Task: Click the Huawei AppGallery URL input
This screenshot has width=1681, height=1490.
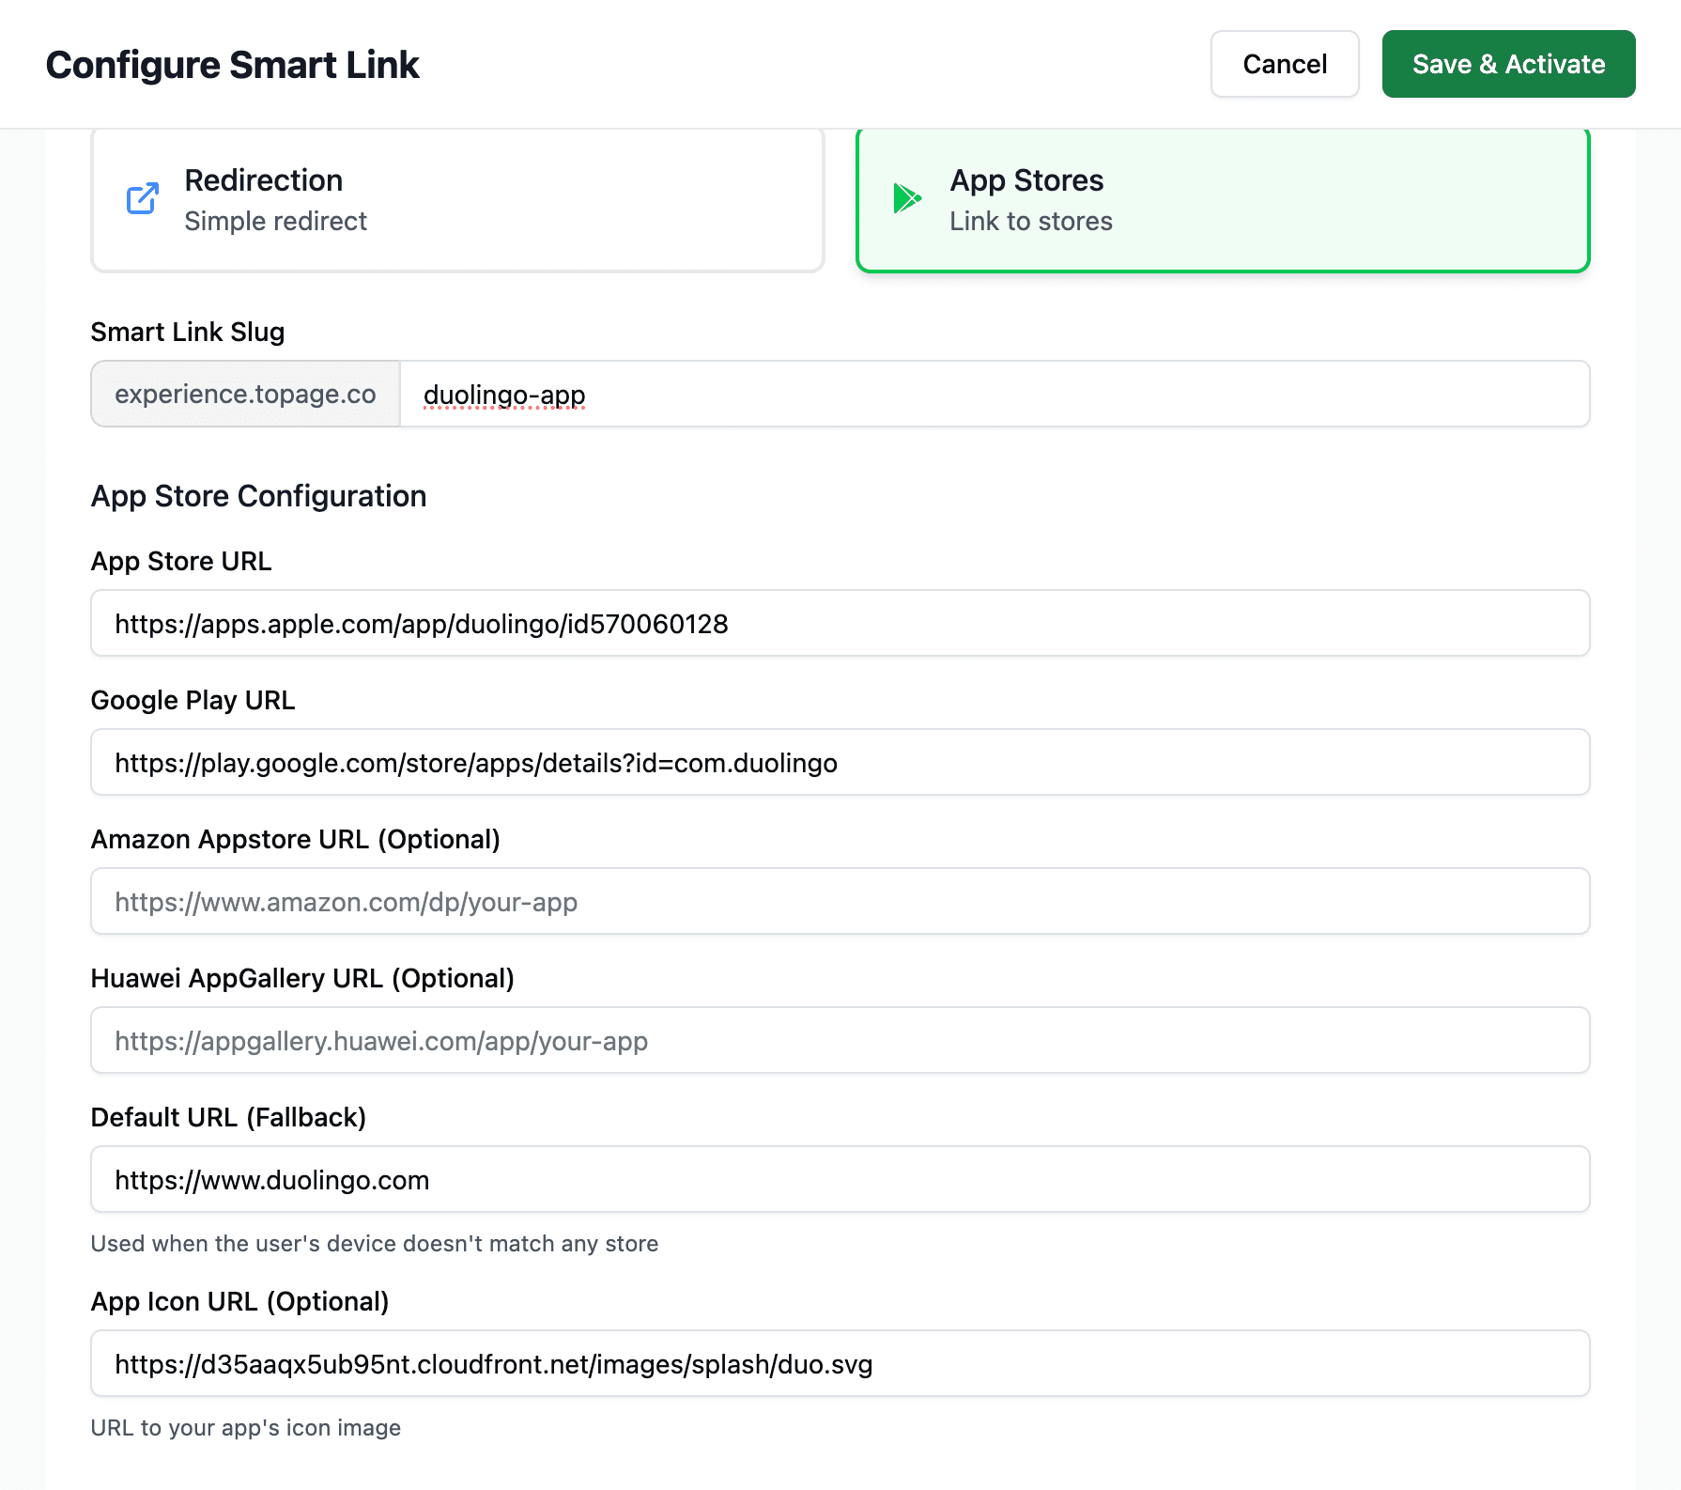Action: click(840, 1040)
